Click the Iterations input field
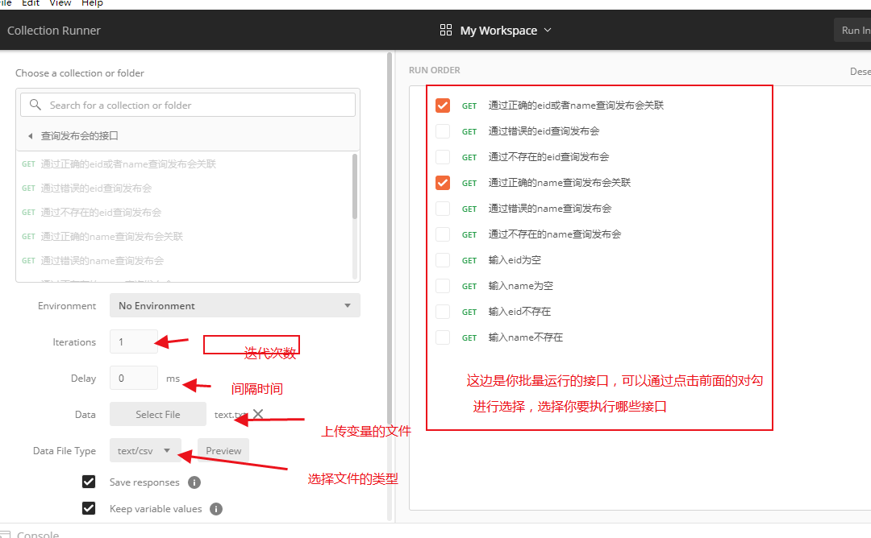 [134, 341]
